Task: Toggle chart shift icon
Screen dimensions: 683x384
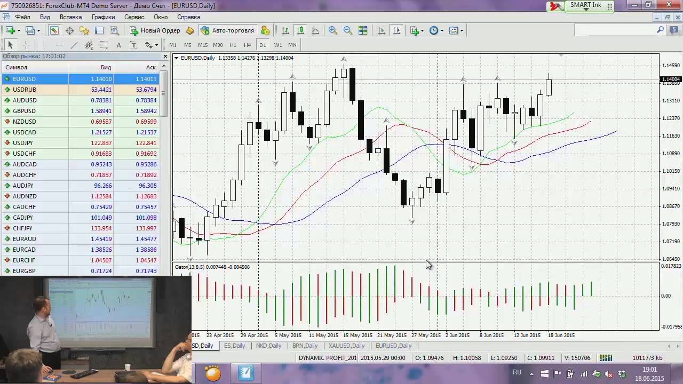Action: 396,30
